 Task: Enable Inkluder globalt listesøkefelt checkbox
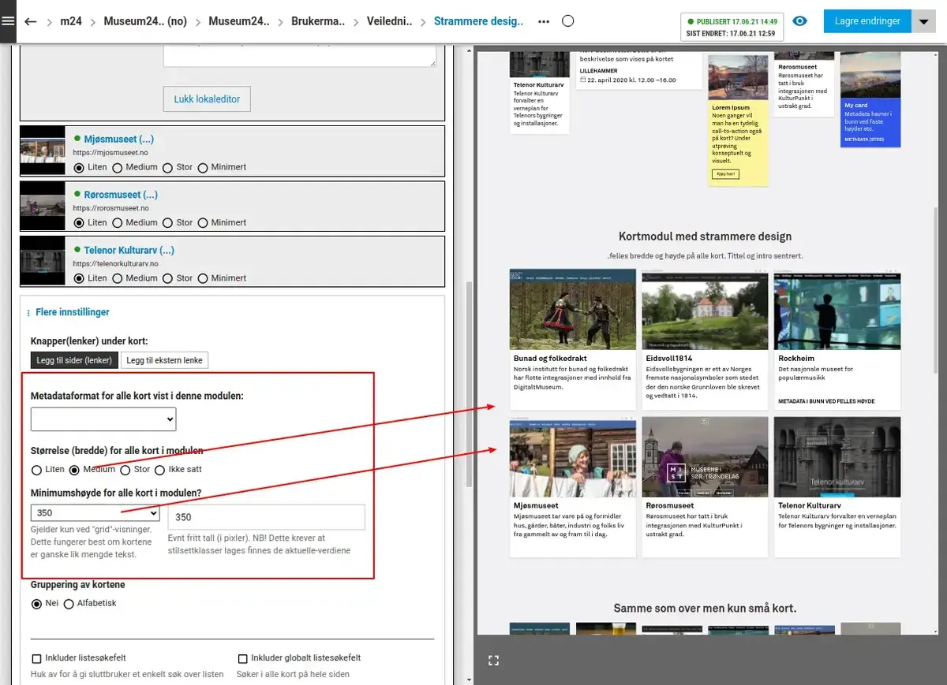[x=242, y=658]
